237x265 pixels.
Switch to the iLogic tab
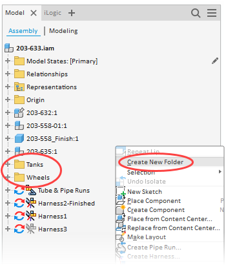(52, 13)
